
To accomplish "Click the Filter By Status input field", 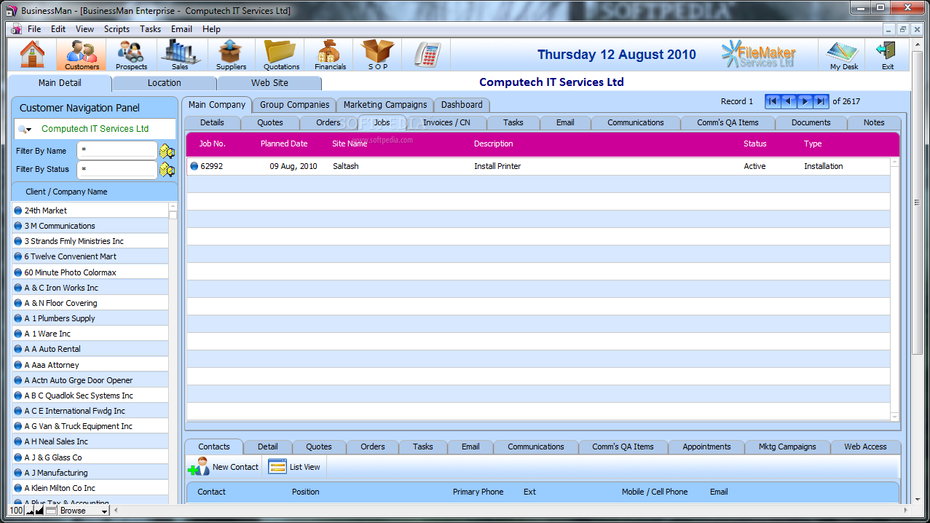I will tap(117, 169).
